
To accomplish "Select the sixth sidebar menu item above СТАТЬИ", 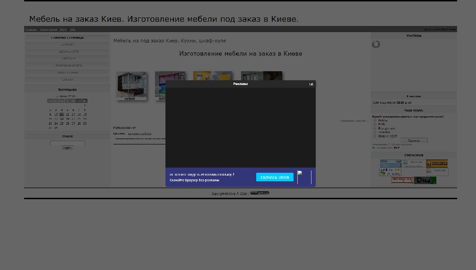I will (68, 73).
